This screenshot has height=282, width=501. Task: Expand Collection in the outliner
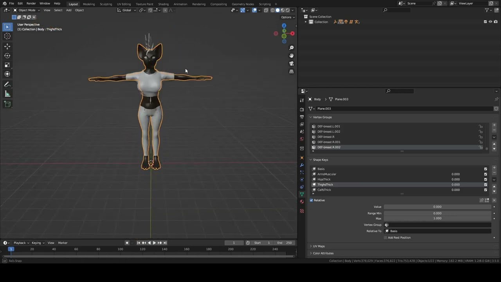click(306, 22)
